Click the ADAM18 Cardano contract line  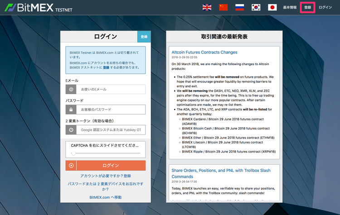223,121
